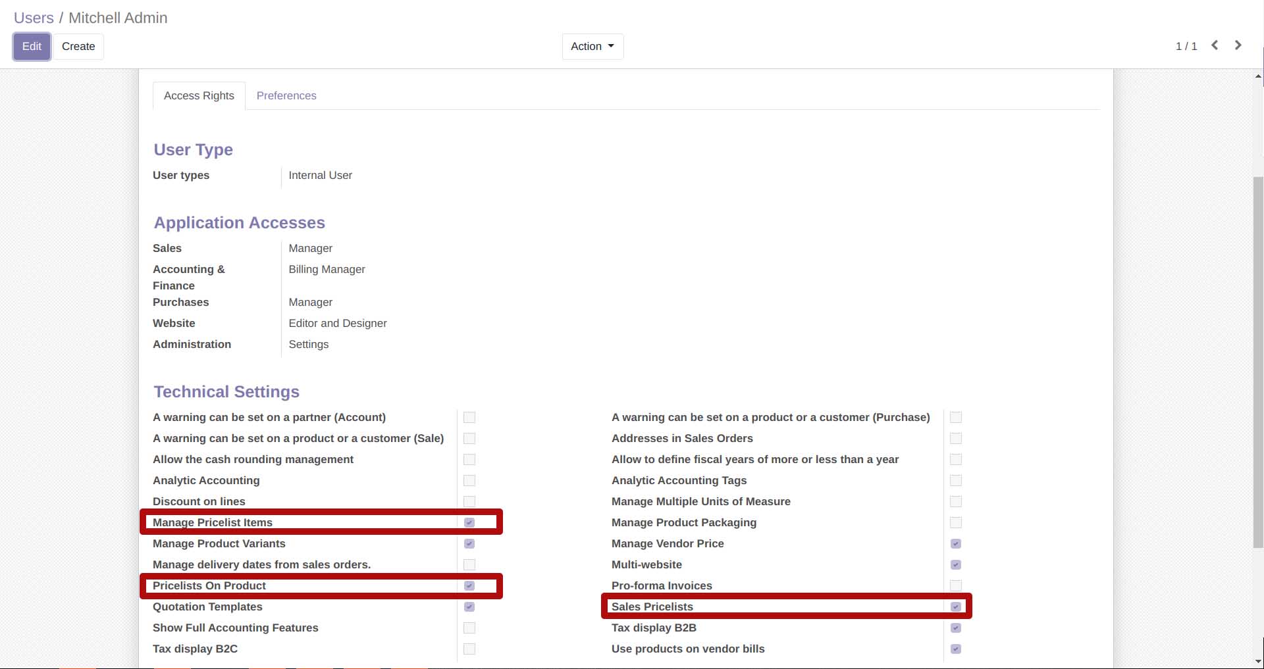Toggle Manage Multiple Units of Measure checkbox
Image resolution: width=1264 pixels, height=669 pixels.
click(x=956, y=501)
